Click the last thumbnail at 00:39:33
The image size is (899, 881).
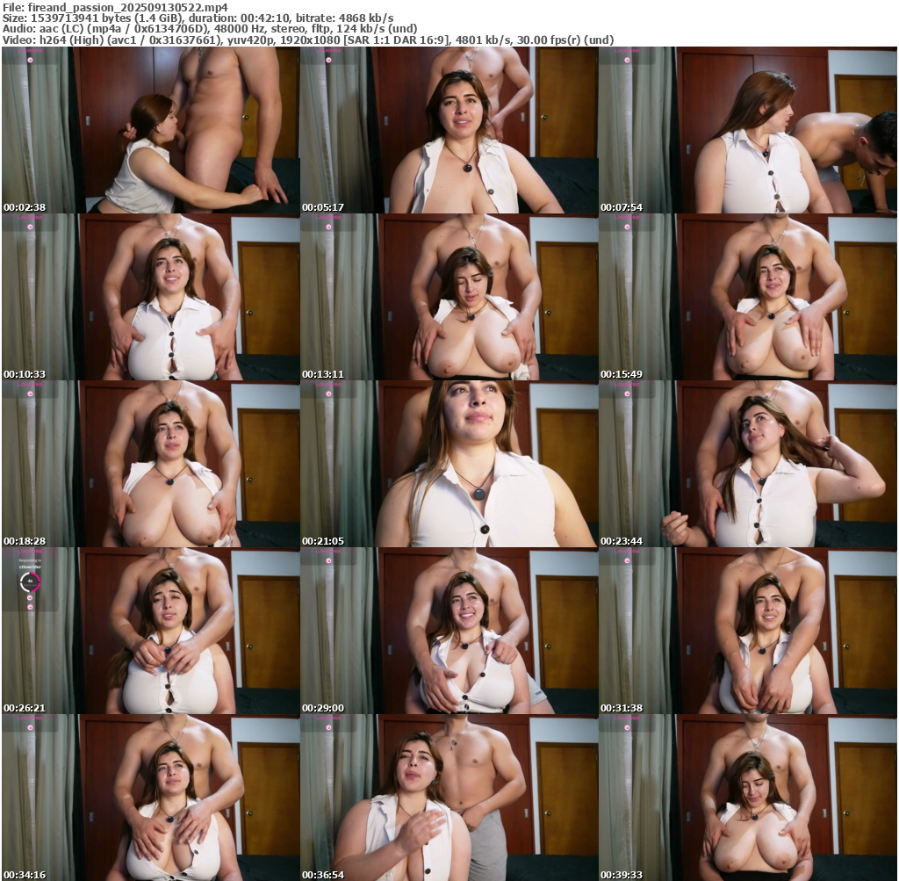[747, 798]
